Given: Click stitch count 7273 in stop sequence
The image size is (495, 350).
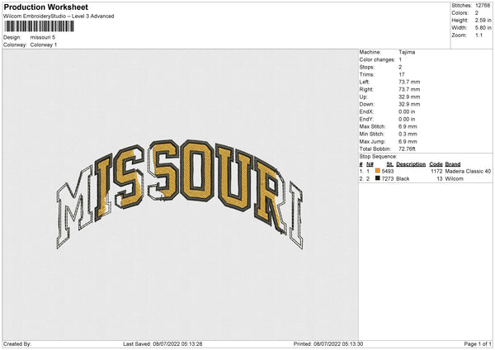Looking at the screenshot, I should tap(388, 179).
